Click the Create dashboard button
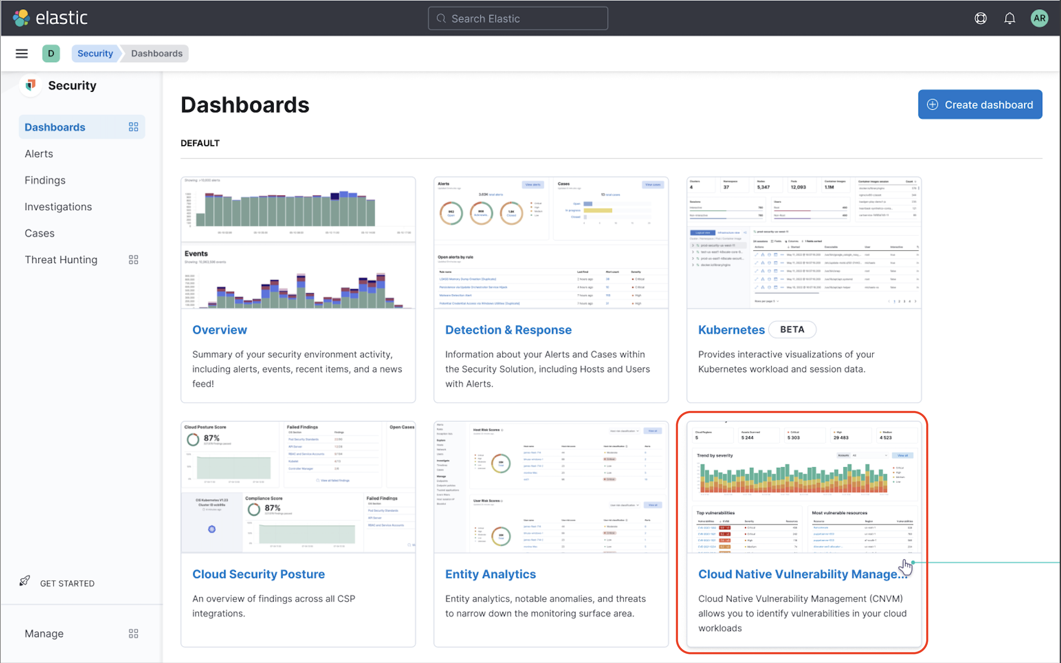1061x663 pixels. pyautogui.click(x=980, y=104)
